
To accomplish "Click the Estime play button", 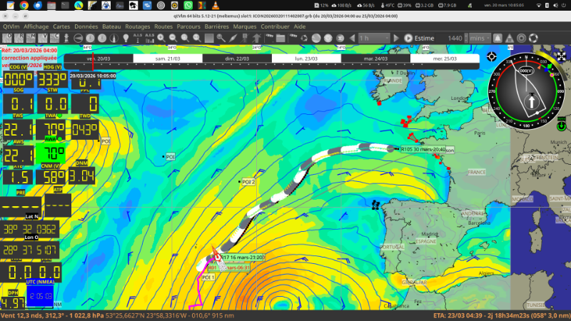I will pyautogui.click(x=408, y=37).
